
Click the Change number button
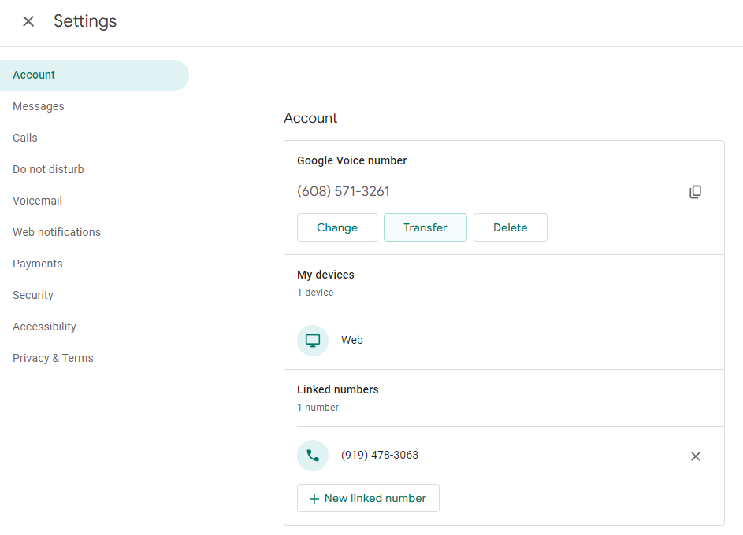(x=337, y=227)
